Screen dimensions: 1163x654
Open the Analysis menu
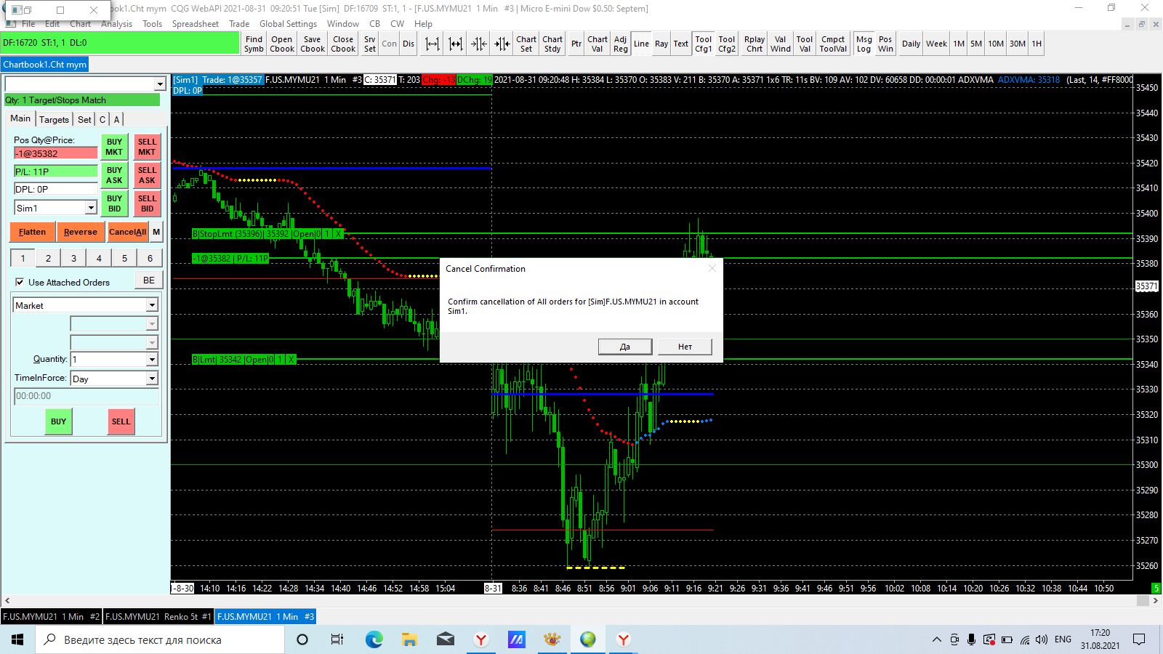117,24
